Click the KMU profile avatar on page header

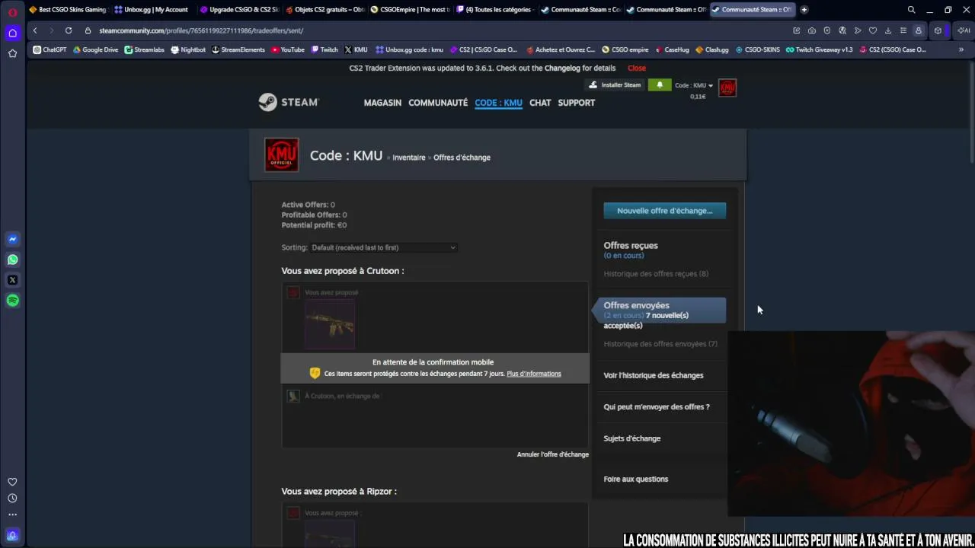[282, 155]
